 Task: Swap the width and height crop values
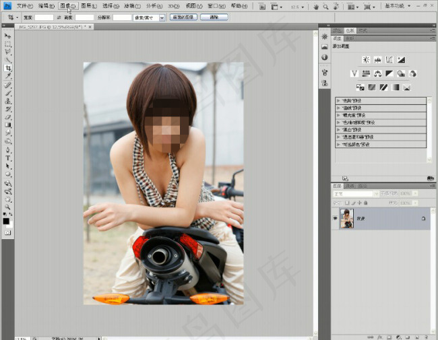coord(59,17)
